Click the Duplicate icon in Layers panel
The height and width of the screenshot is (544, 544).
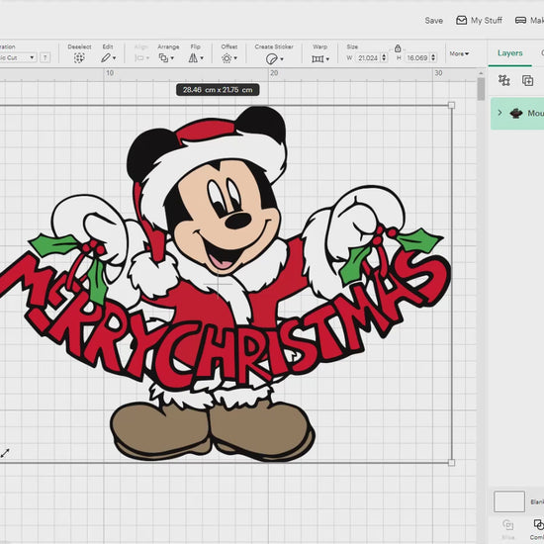tap(528, 80)
